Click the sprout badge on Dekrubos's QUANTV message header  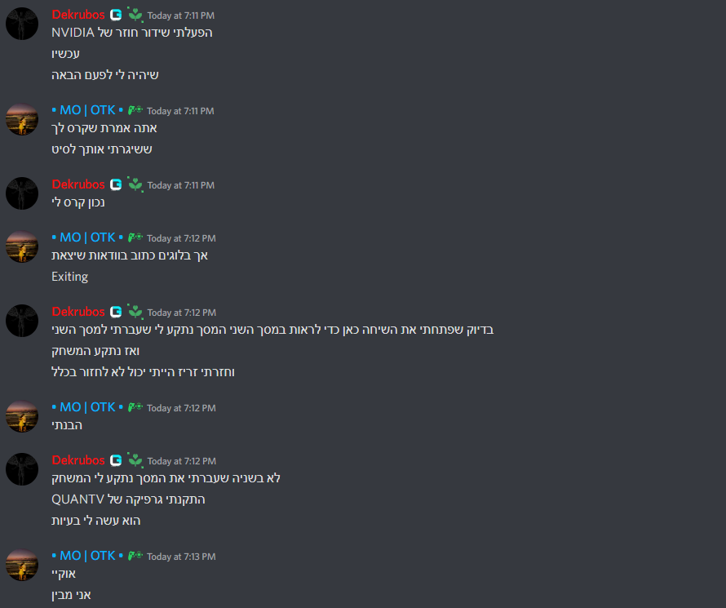tap(135, 461)
